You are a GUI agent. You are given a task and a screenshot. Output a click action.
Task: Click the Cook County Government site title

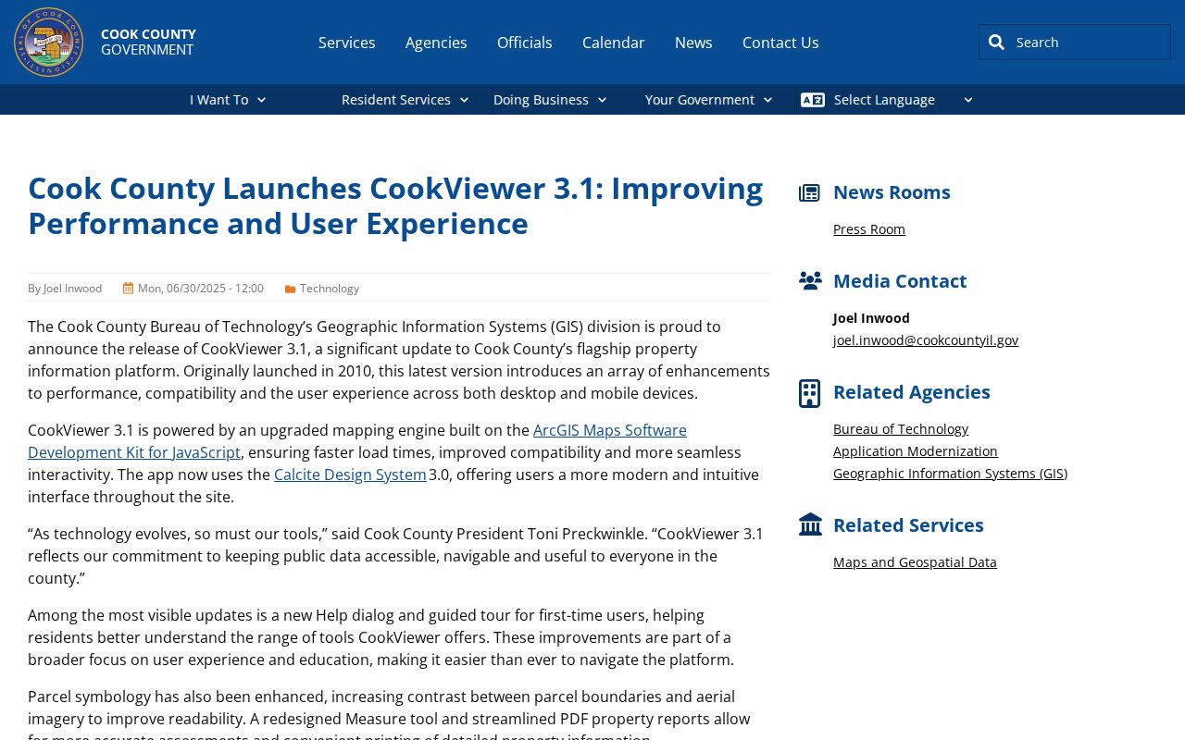tap(148, 43)
